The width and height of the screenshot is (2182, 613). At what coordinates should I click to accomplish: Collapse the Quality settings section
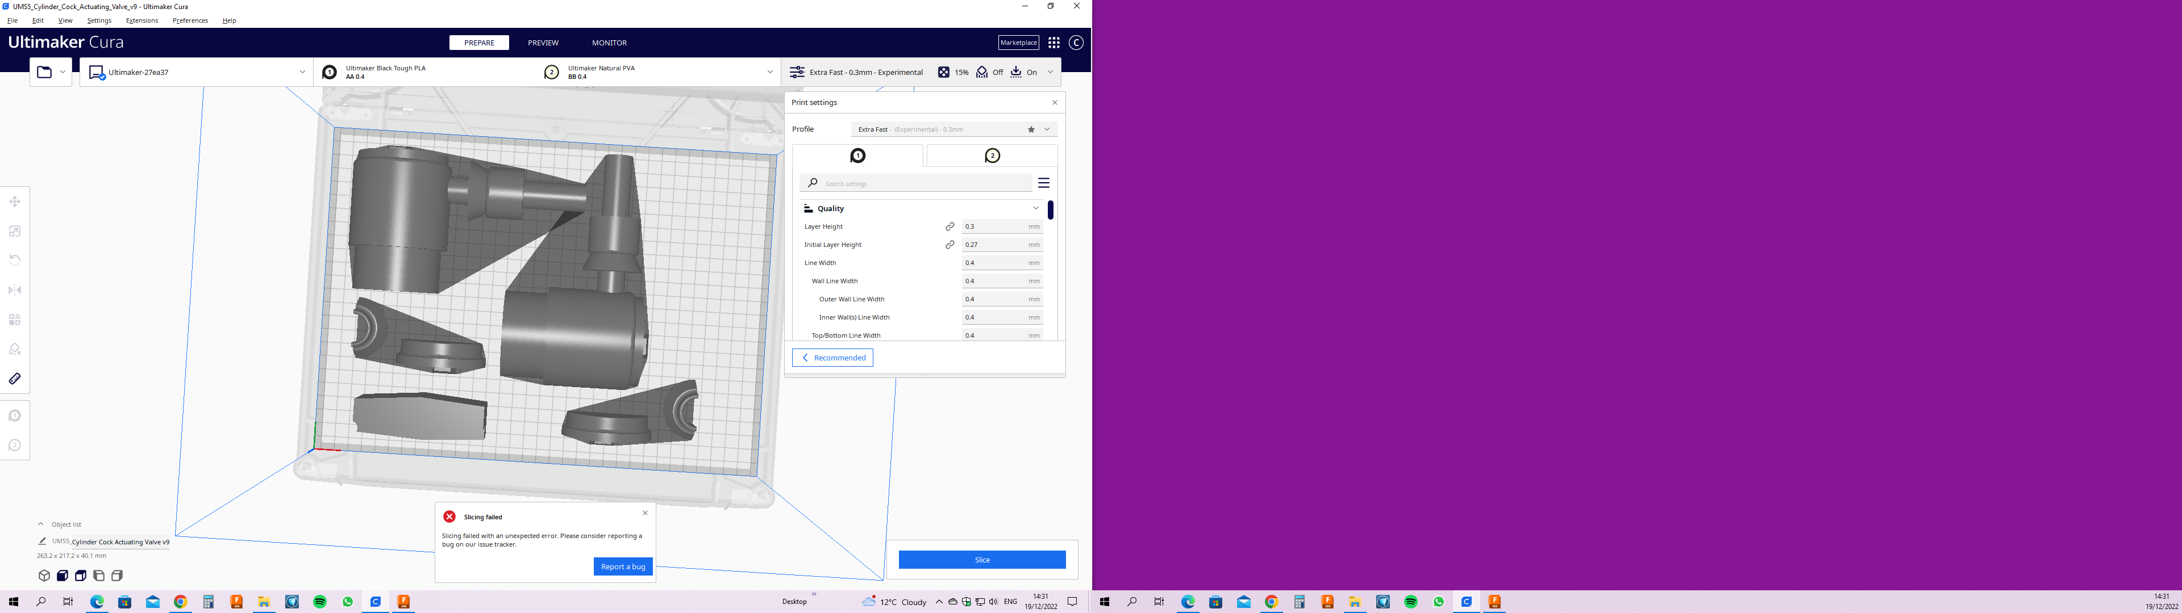(1035, 208)
